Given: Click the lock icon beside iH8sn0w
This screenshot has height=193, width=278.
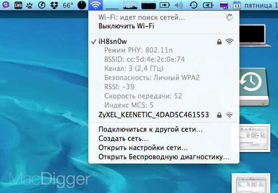Looking at the screenshot, I should click(219, 42).
